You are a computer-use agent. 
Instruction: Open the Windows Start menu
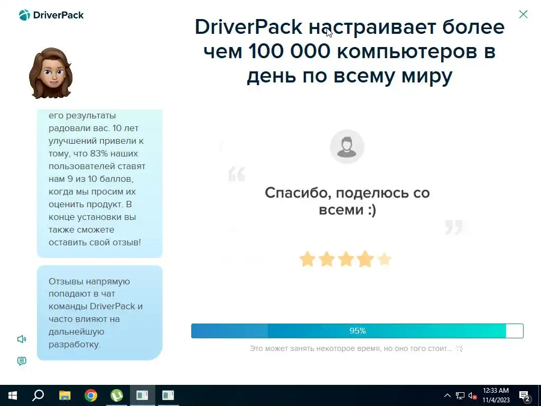13,395
